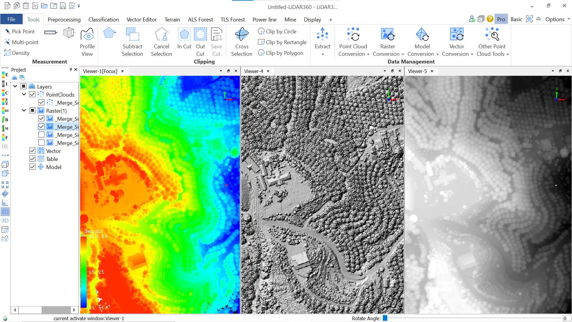The width and height of the screenshot is (572, 322).
Task: Open the ALS Forest ribbon tab
Action: pos(200,20)
